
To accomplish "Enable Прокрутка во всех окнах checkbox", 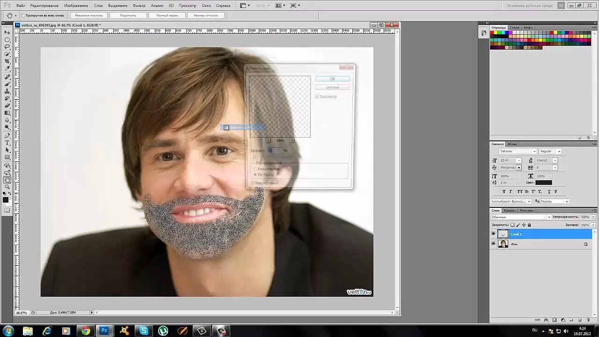I will pyautogui.click(x=23, y=15).
